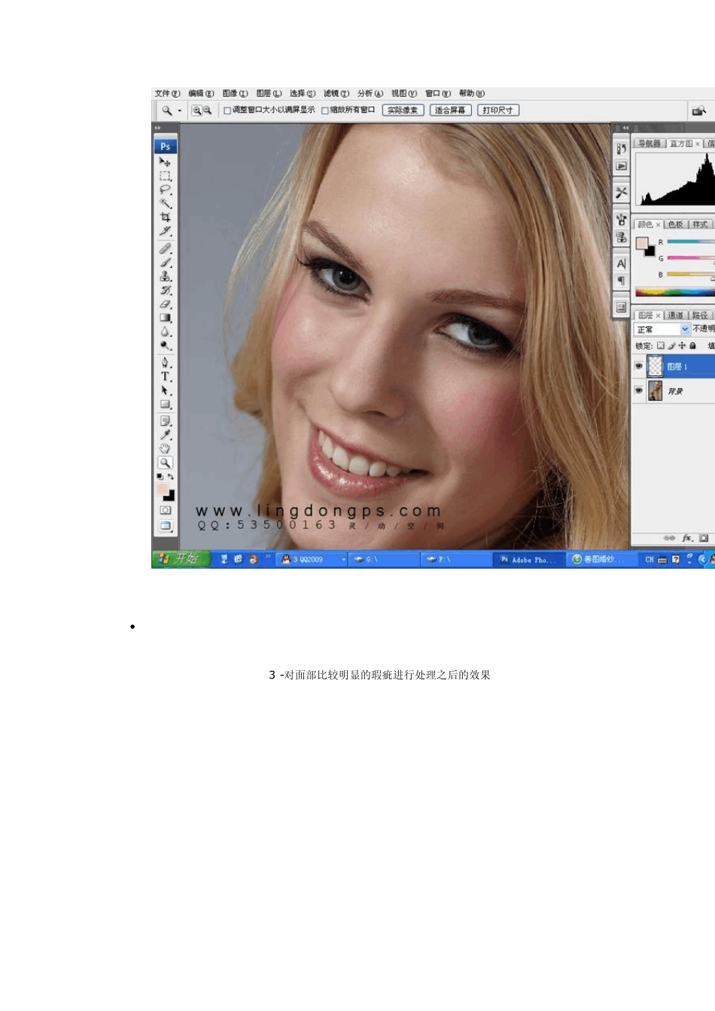This screenshot has width=715, height=1011.
Task: Enable resize windows to fit checkbox
Action: coord(227,111)
